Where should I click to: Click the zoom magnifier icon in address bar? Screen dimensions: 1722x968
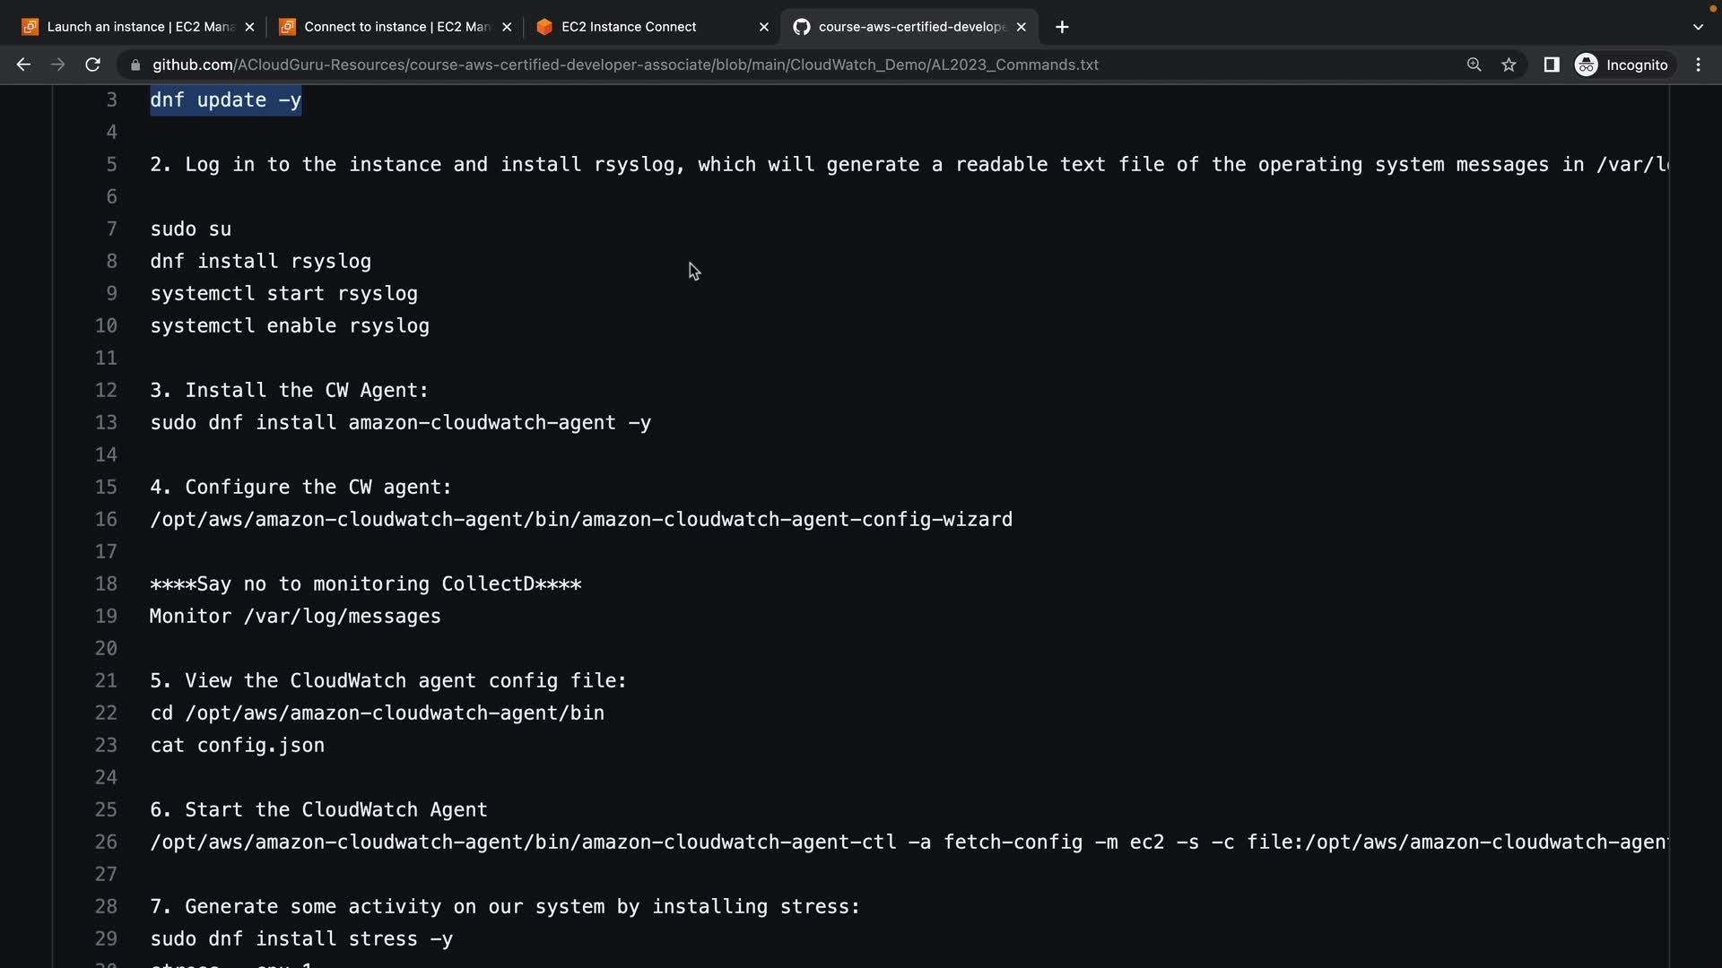point(1474,65)
